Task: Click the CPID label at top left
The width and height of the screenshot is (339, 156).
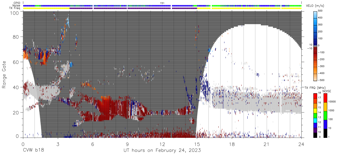Action: point(17,3)
